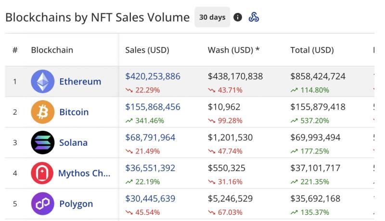
Task: Click the 47.74% wash change for Solana
Action: [225, 151]
